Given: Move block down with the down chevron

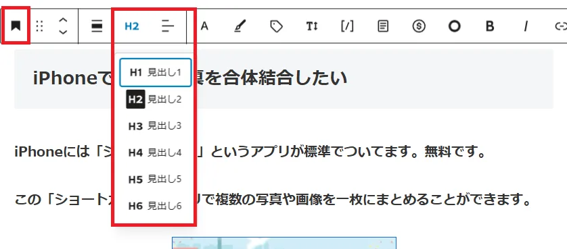Looking at the screenshot, I should click(63, 32).
